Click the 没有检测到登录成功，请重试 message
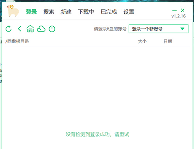194x149 pixels. click(97, 134)
